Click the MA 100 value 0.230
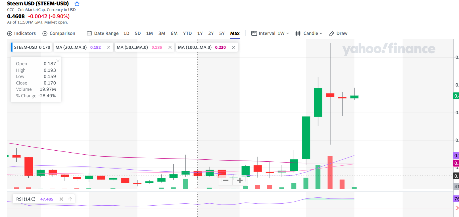 click(x=220, y=47)
